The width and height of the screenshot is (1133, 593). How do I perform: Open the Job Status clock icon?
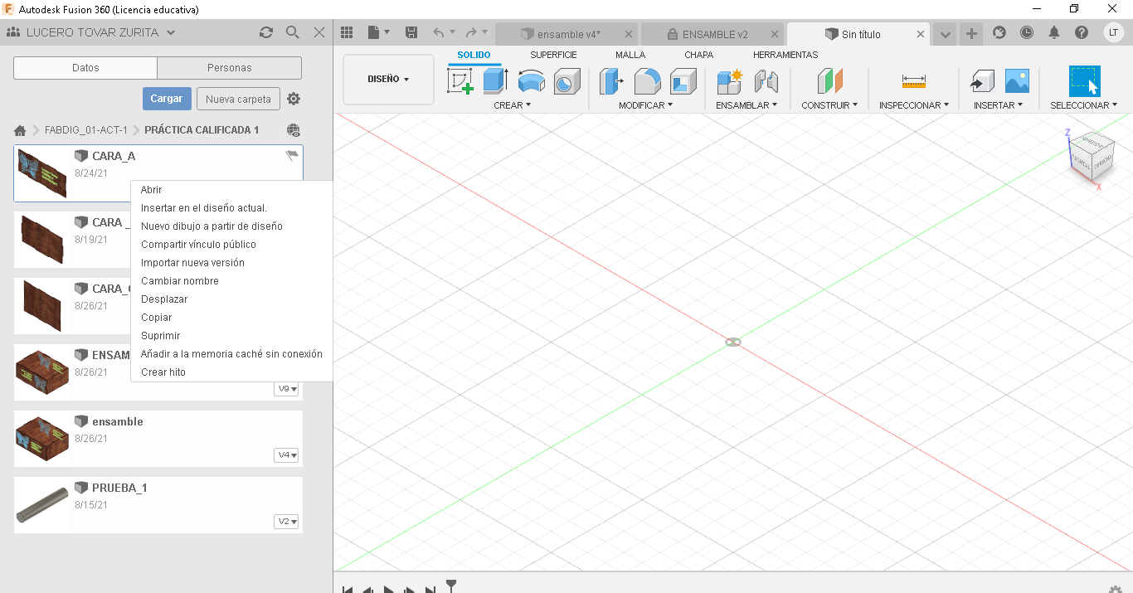(1027, 32)
